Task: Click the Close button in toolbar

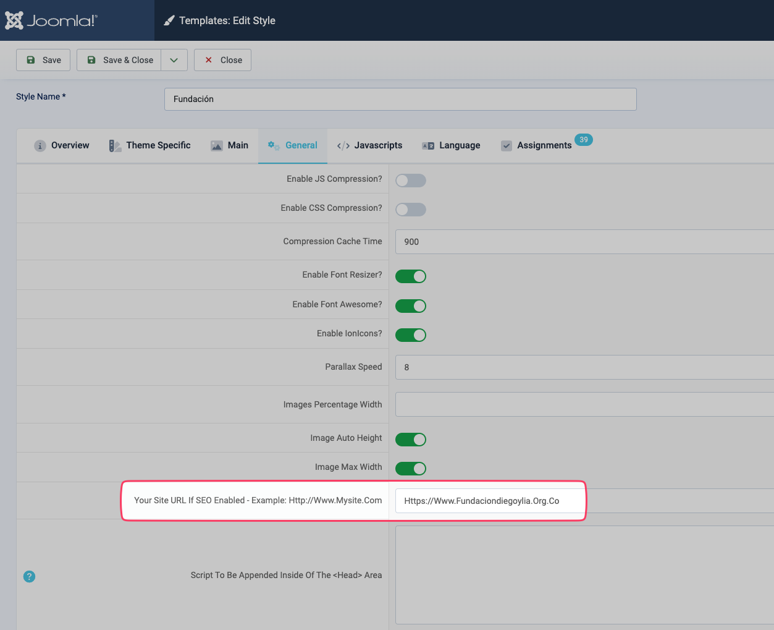Action: (x=222, y=60)
